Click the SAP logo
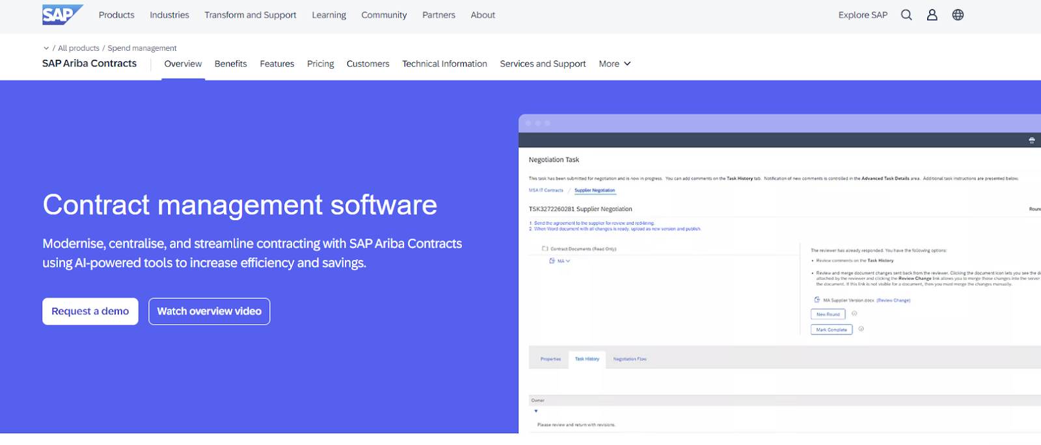The height and width of the screenshot is (445, 1041). 62,14
